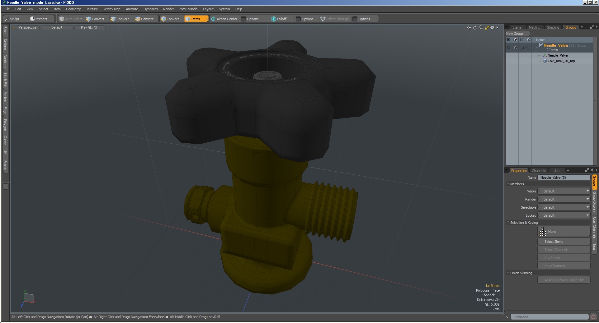Click the Select Through button
Viewport: 599px width, 323px height.
pyautogui.click(x=335, y=19)
